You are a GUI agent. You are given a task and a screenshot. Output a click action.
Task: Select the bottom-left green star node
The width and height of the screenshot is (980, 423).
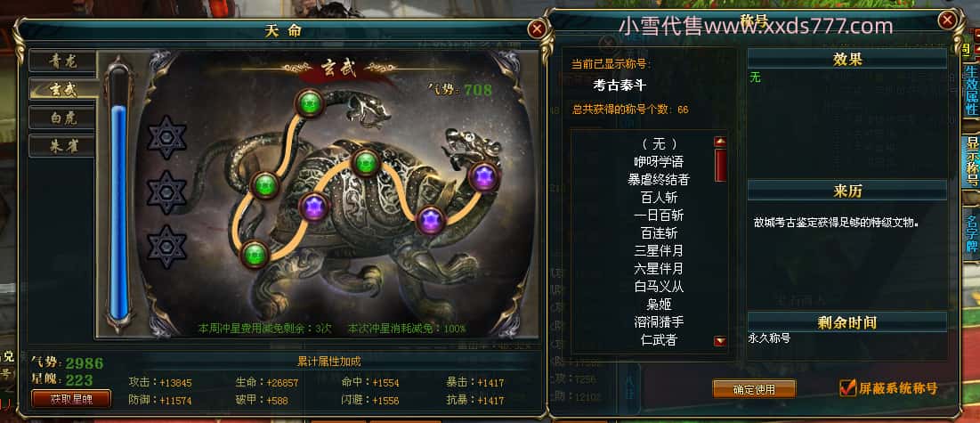click(255, 254)
